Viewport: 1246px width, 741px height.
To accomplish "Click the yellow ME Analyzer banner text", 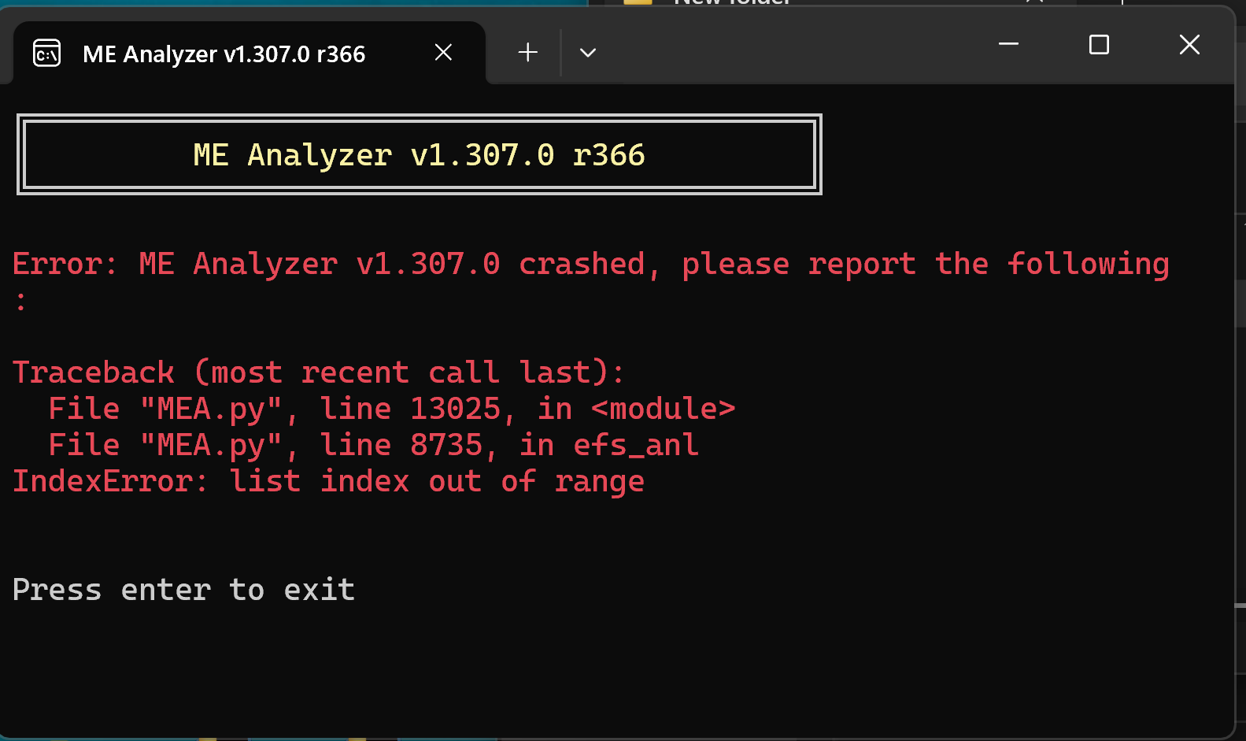I will [419, 155].
